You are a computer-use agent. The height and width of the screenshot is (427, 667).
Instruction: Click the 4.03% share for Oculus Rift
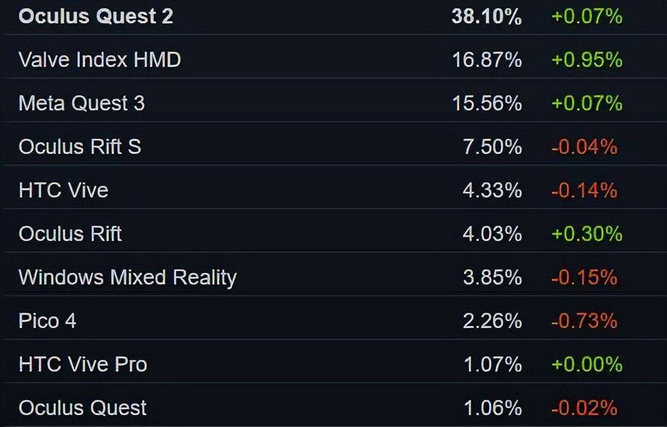click(x=492, y=234)
